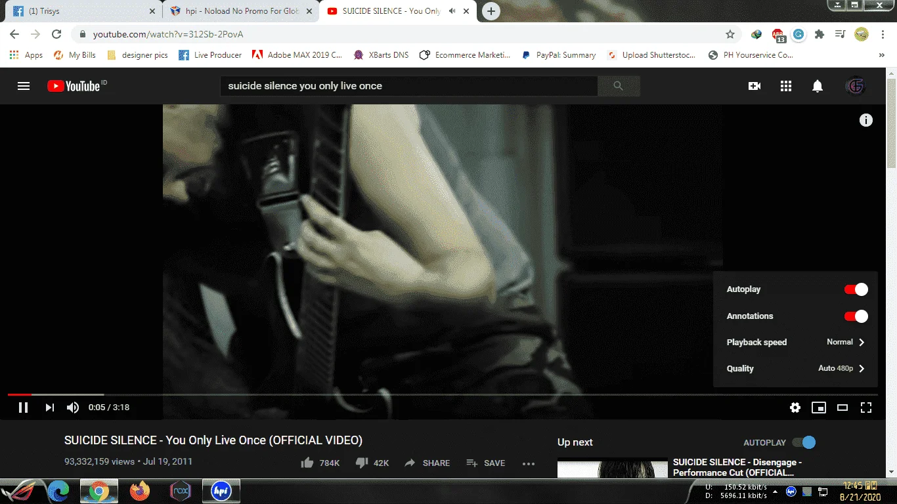Viewport: 897px width, 504px height.
Task: Toggle the Autoplay switch in player settings
Action: pos(856,289)
